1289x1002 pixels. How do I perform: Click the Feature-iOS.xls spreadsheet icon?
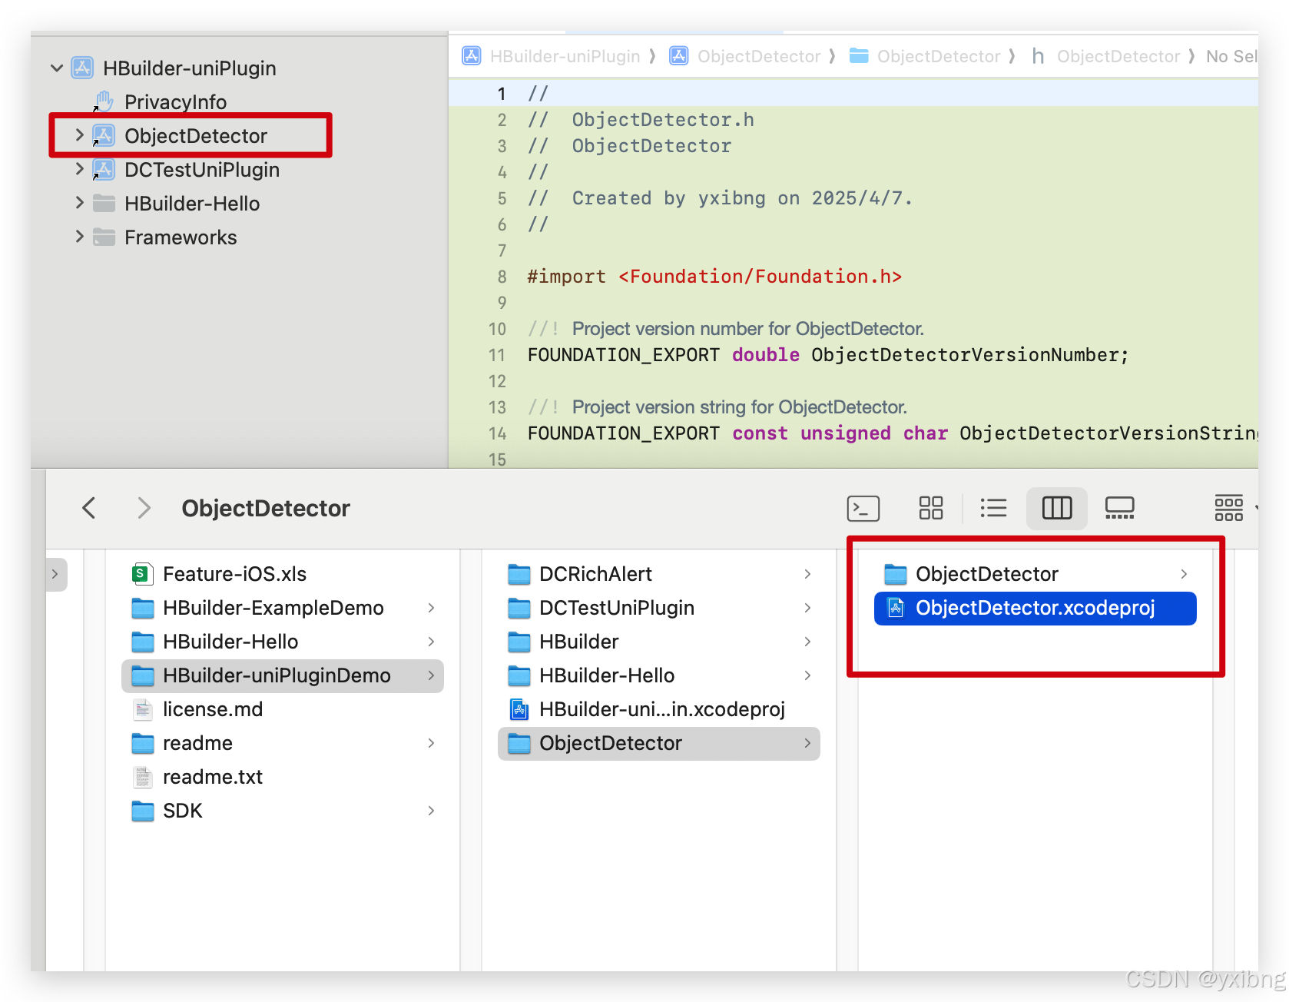point(142,574)
